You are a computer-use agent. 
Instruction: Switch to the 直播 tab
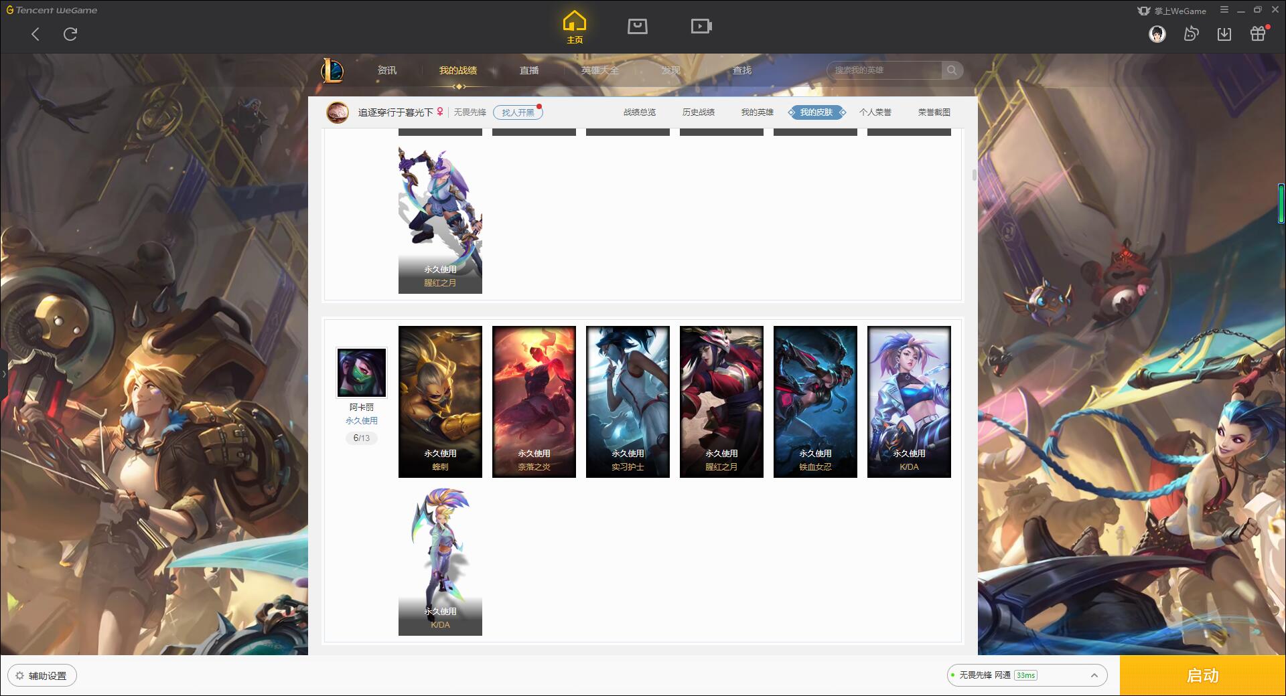(529, 70)
